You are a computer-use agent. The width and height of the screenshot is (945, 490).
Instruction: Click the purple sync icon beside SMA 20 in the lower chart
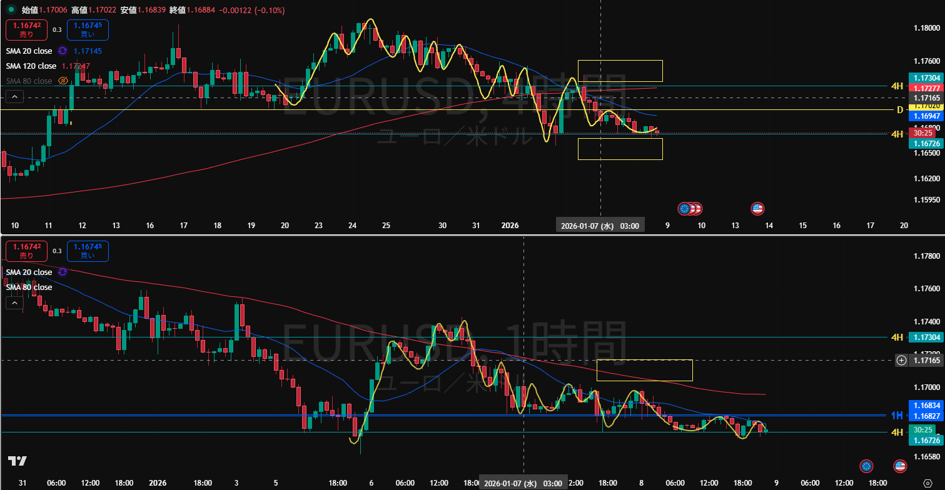click(63, 272)
